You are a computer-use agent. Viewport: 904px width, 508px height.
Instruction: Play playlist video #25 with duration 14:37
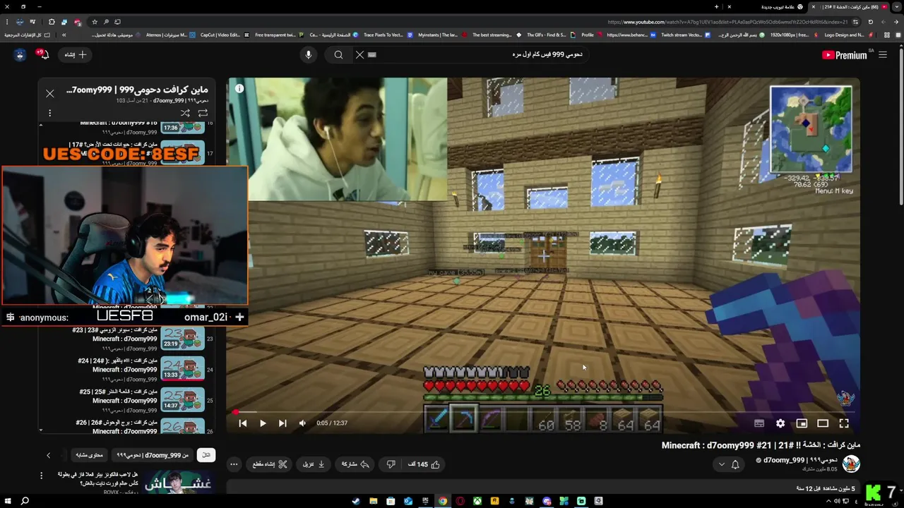pos(182,400)
